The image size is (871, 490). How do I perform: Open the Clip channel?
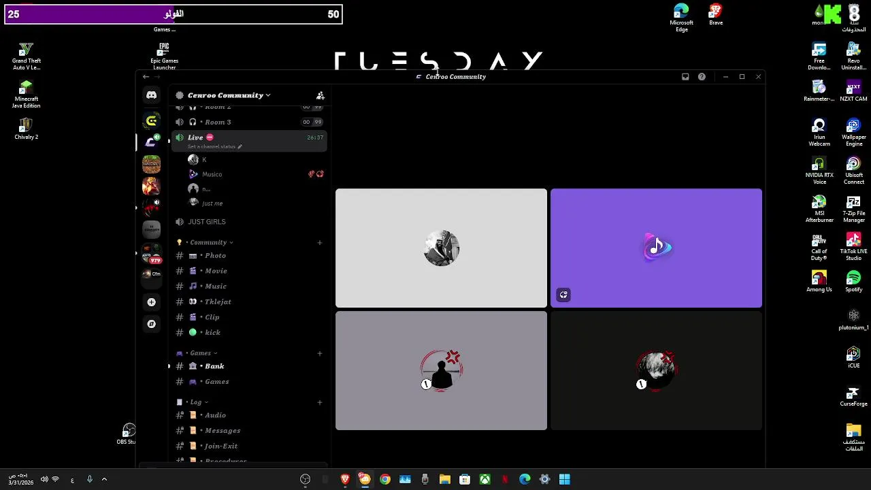[249, 317]
